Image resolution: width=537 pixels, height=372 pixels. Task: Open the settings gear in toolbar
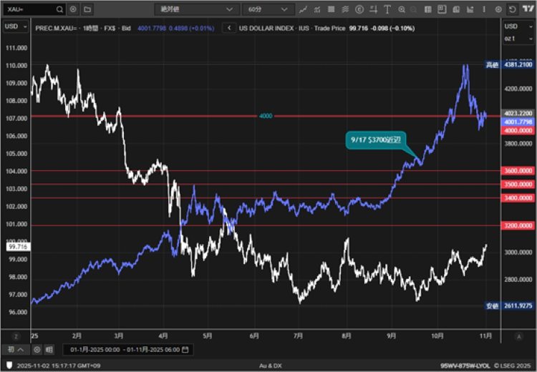pyautogui.click(x=498, y=10)
